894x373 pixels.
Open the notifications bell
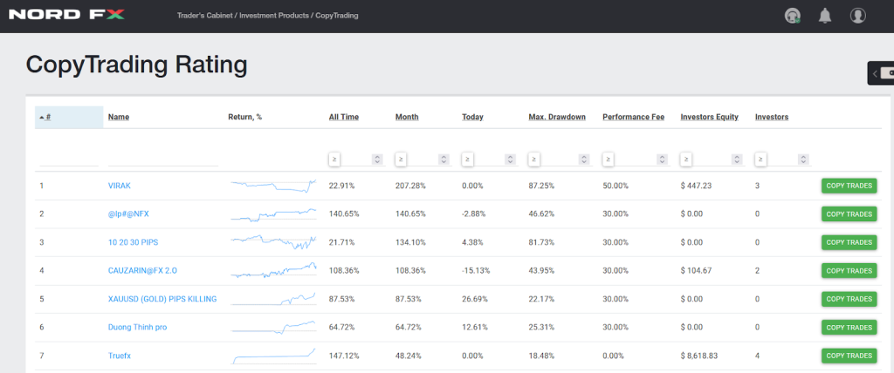824,16
